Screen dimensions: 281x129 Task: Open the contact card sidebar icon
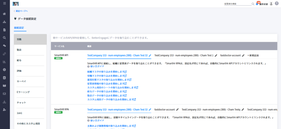tap(5, 78)
